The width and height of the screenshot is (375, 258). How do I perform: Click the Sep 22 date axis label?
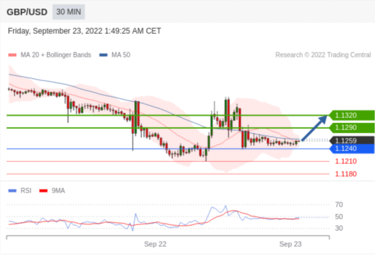(x=155, y=244)
